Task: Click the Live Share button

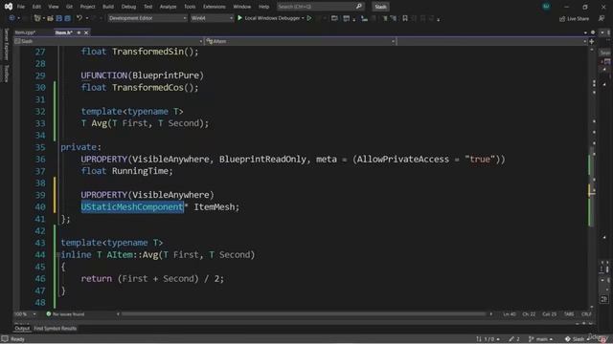Action: click(x=574, y=18)
